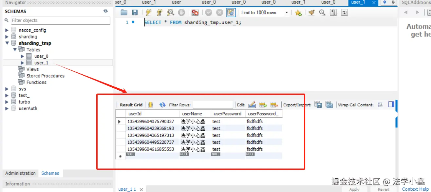The width and height of the screenshot is (431, 192).
Task: Select the test_ schema
Action: [x=24, y=95]
